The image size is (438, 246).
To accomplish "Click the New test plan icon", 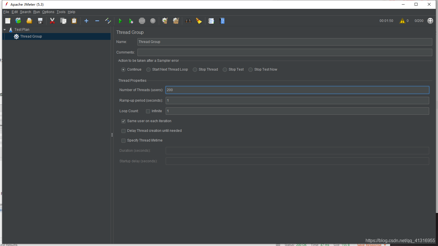I will [x=8, y=21].
